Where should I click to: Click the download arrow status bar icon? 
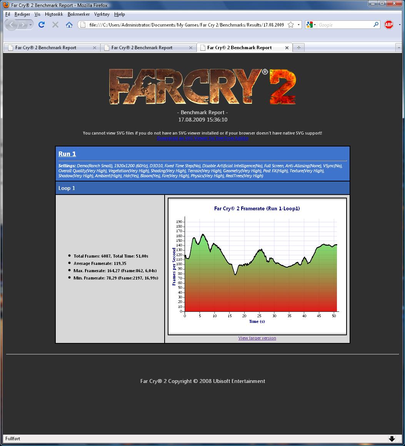(392, 439)
